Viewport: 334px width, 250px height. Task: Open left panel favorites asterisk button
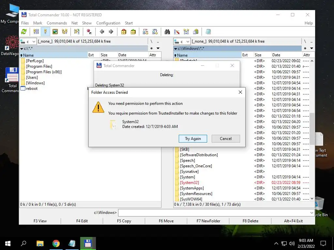click(x=151, y=49)
